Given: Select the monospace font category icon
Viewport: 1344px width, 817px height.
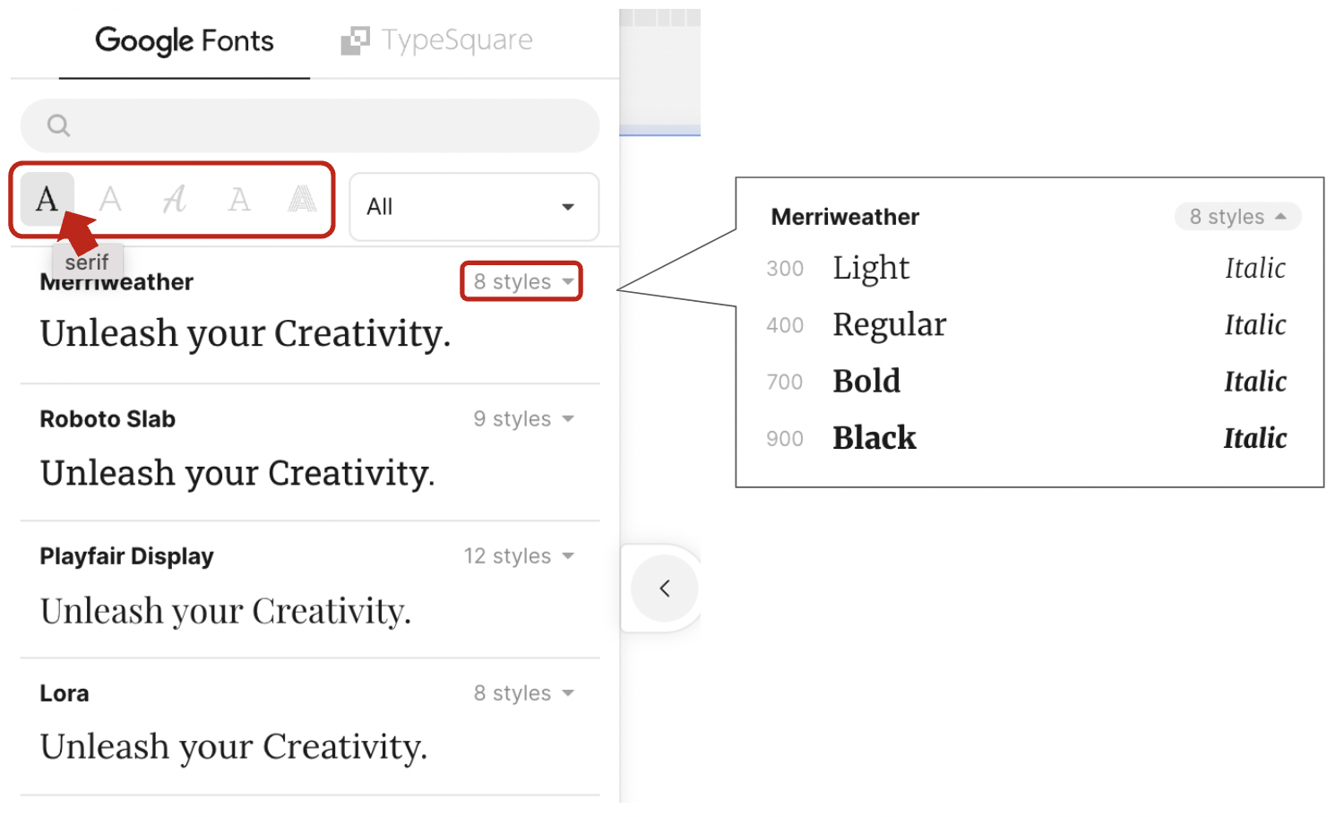Looking at the screenshot, I should pos(239,199).
